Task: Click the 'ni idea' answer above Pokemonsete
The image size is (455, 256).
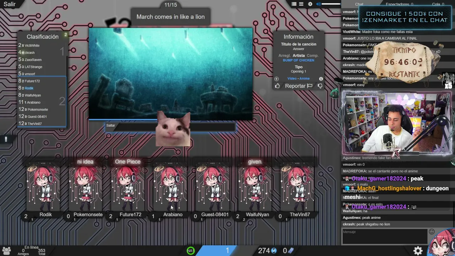Action: click(85, 161)
